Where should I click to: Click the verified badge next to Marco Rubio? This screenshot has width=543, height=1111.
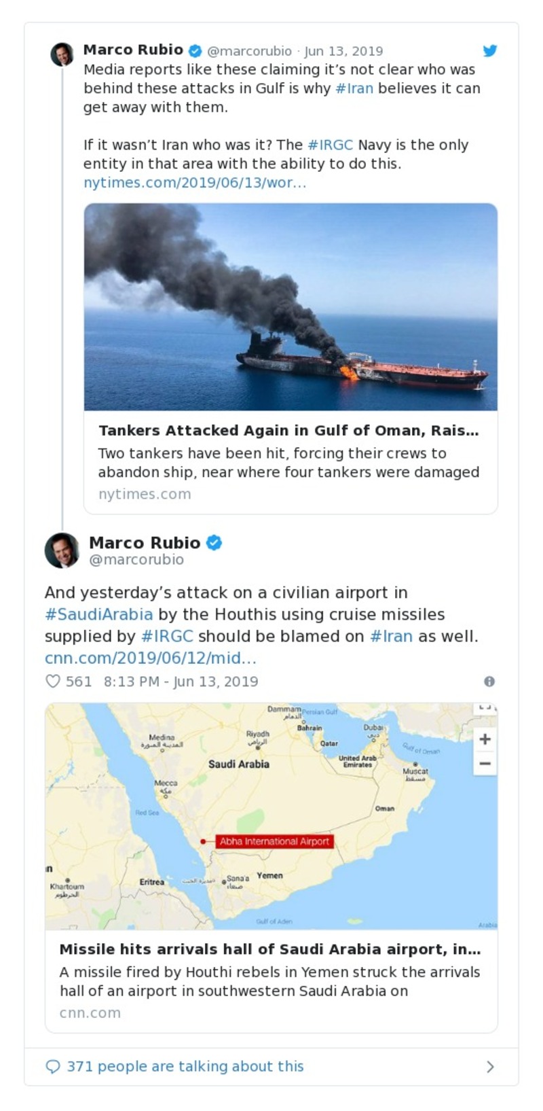(196, 50)
